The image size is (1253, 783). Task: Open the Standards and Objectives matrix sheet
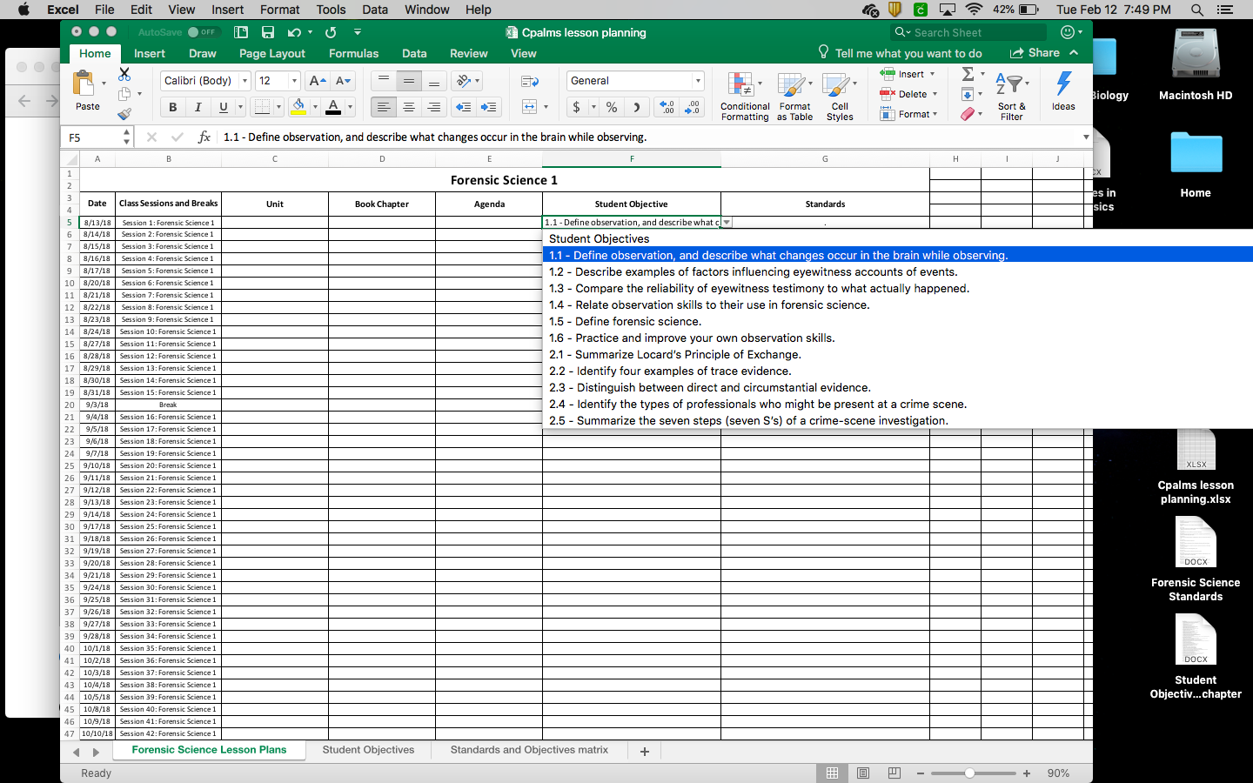[529, 750]
